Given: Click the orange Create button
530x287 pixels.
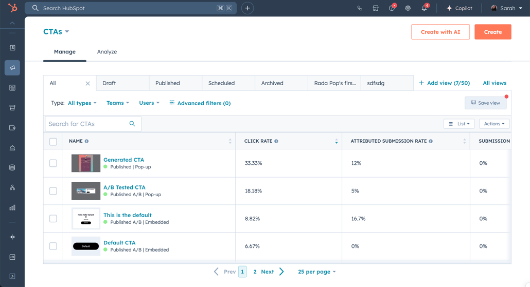Looking at the screenshot, I should [x=493, y=32].
